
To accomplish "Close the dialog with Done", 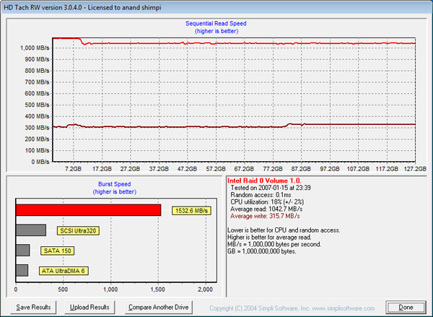I will pyautogui.click(x=406, y=308).
